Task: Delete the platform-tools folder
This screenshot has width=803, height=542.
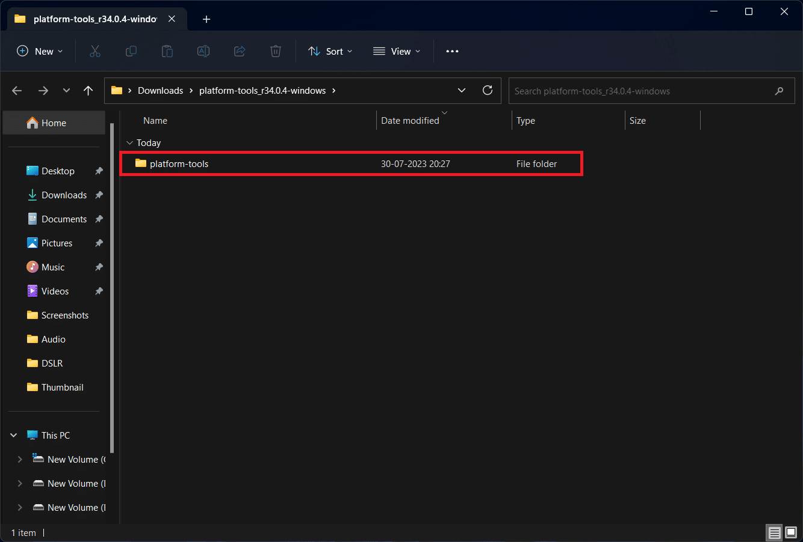Action: pyautogui.click(x=276, y=51)
